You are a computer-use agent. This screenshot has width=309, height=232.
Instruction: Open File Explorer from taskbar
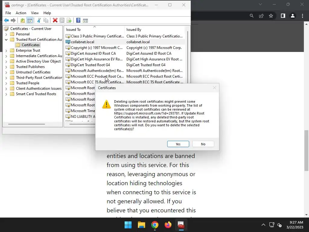coord(142,225)
